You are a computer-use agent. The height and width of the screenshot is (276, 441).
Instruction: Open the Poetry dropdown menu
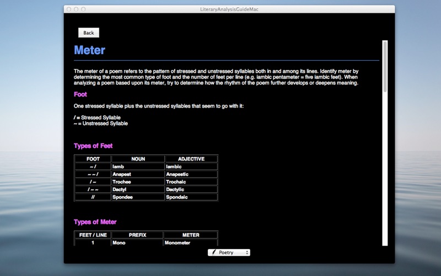click(229, 252)
